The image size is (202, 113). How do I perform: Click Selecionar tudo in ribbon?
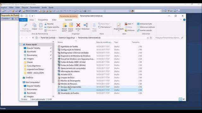pos(145,24)
